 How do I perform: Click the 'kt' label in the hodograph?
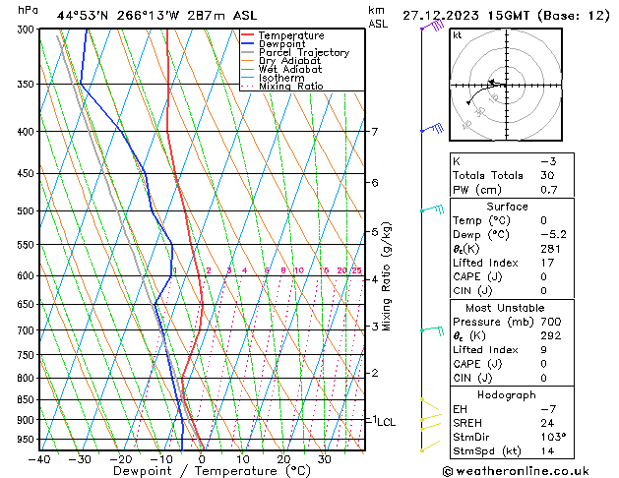pyautogui.click(x=458, y=34)
